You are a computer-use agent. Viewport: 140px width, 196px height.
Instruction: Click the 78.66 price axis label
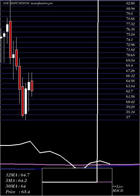pos(130,19)
